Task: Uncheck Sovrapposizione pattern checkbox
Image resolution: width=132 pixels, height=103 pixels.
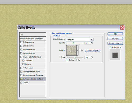Action: point(21,79)
